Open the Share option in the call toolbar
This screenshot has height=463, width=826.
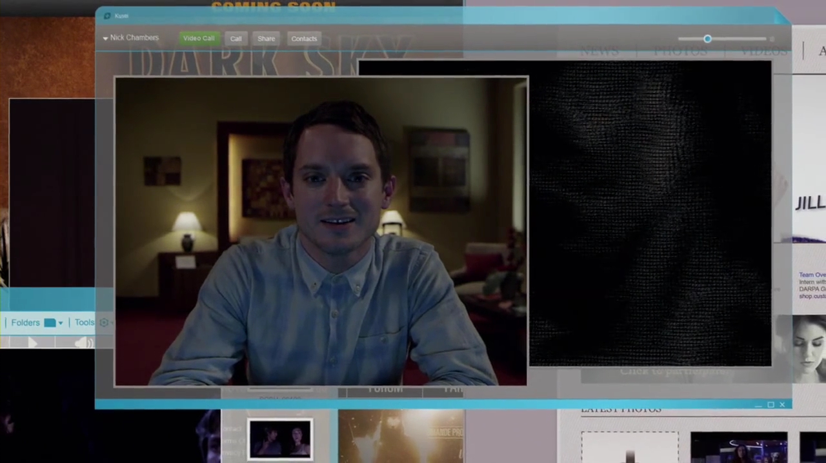point(267,39)
